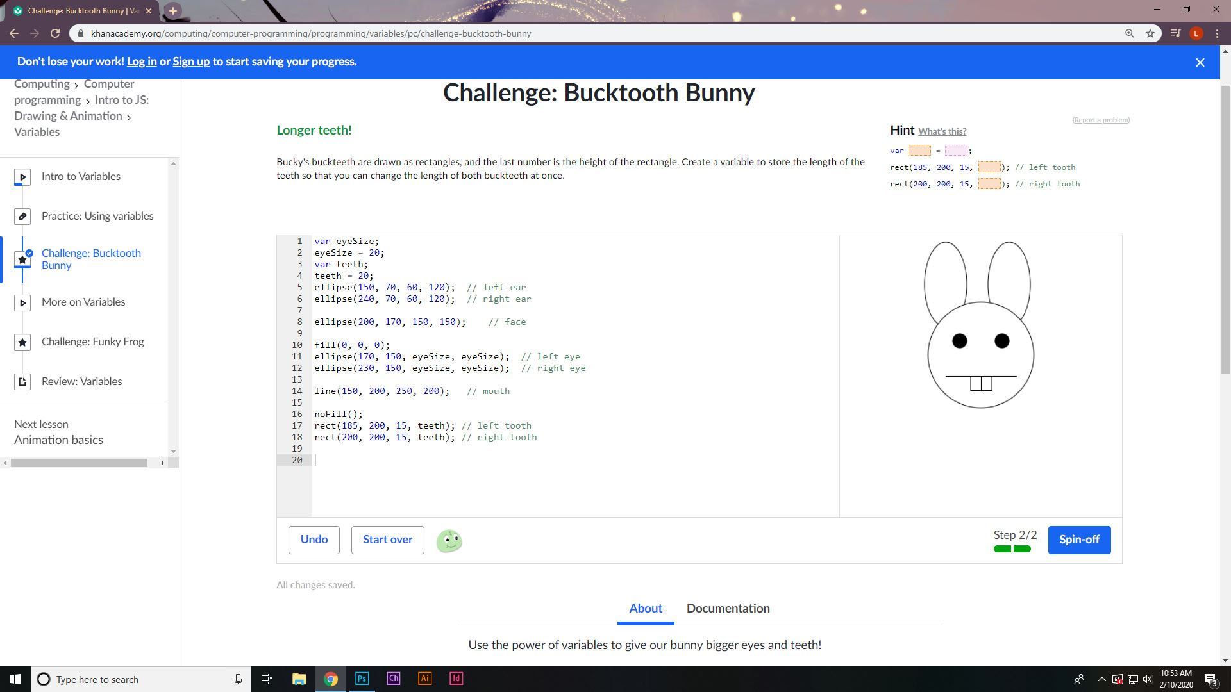Click the Challenge: Funky Frog star icon
The width and height of the screenshot is (1231, 692).
pos(22,342)
